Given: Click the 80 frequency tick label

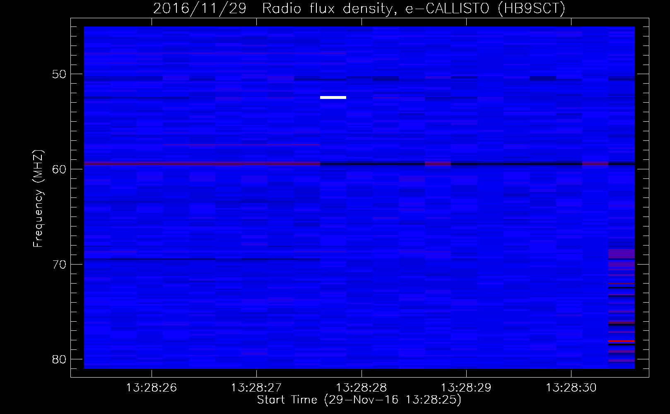Looking at the screenshot, I should click(59, 359).
